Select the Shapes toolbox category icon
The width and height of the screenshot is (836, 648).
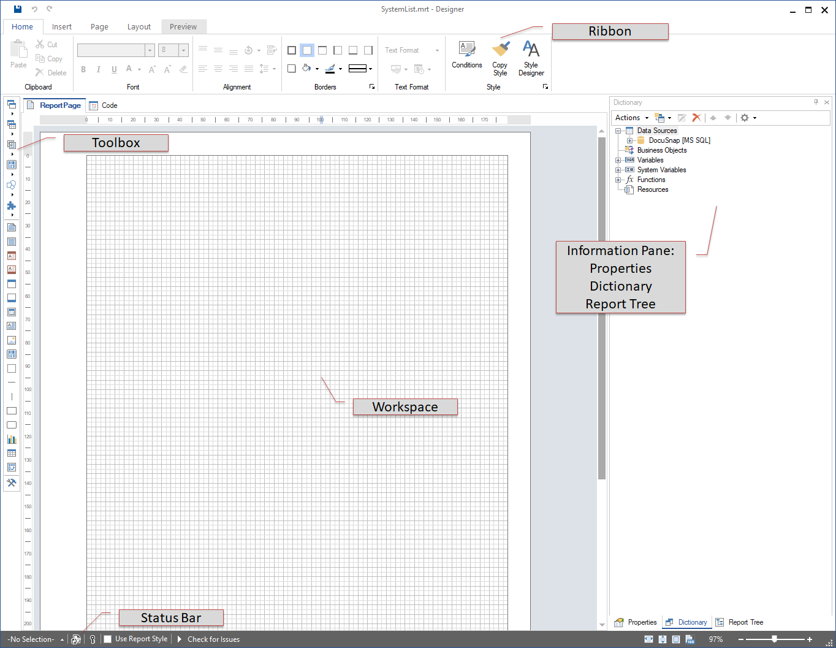pos(12,185)
